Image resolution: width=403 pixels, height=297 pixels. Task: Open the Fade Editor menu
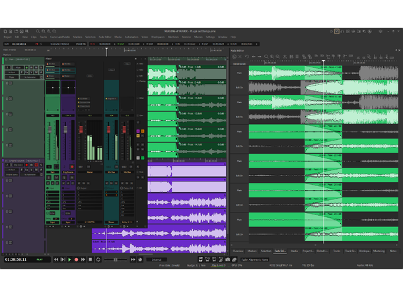105,37
